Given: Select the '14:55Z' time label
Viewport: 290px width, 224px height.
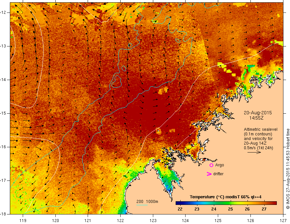Looking at the screenshot, I should coord(256,118).
